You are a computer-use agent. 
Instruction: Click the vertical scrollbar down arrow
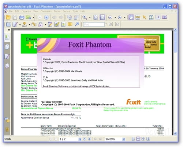tap(175, 133)
